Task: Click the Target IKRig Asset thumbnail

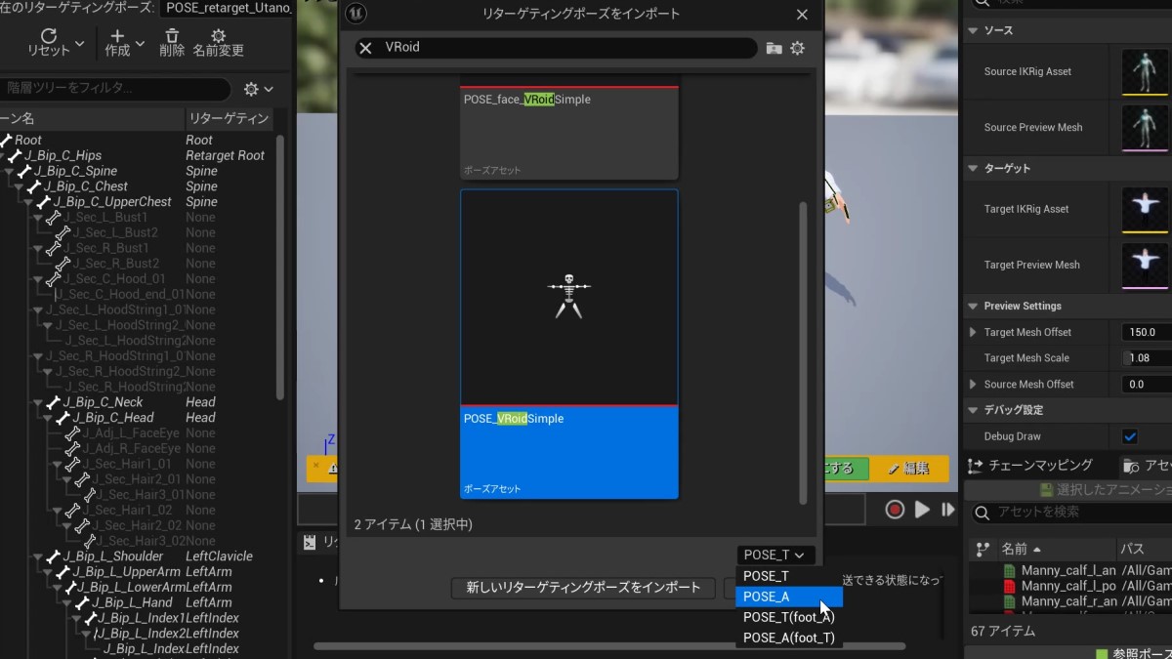Action: pyautogui.click(x=1145, y=209)
